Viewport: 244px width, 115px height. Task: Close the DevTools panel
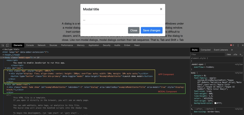[x=242, y=45]
